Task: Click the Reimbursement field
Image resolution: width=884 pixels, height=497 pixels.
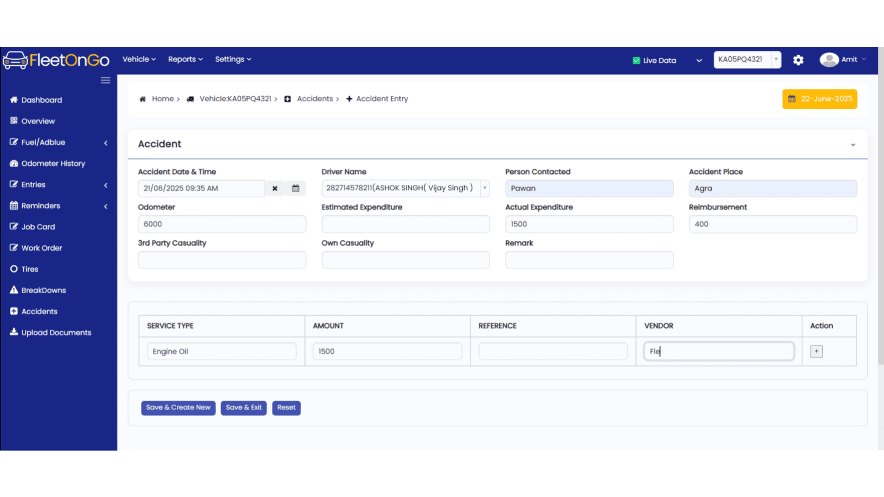Action: 772,224
